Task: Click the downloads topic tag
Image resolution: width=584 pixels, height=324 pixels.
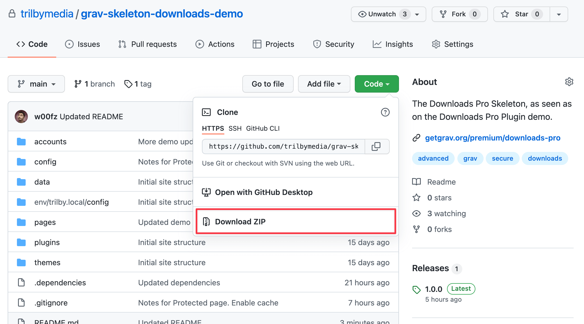Action: pyautogui.click(x=545, y=158)
